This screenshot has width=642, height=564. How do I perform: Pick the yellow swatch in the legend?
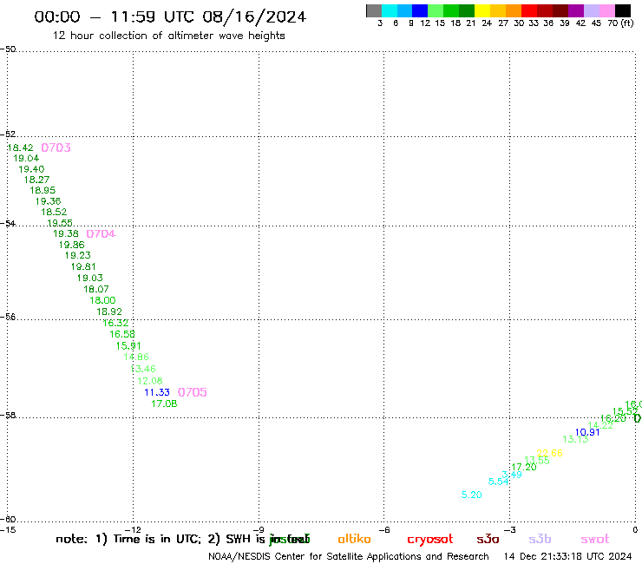tap(482, 10)
